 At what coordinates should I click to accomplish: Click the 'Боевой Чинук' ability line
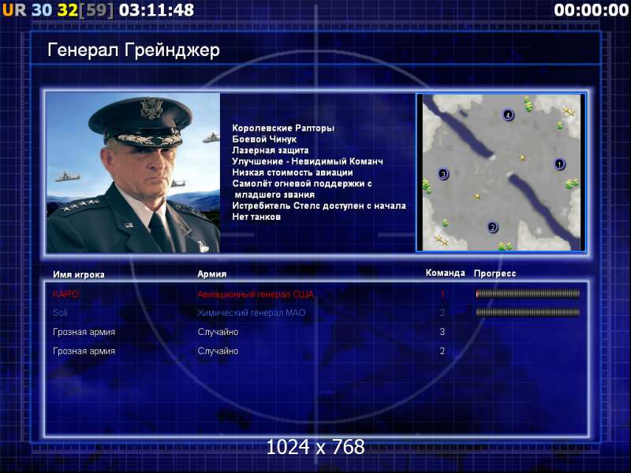tap(264, 140)
